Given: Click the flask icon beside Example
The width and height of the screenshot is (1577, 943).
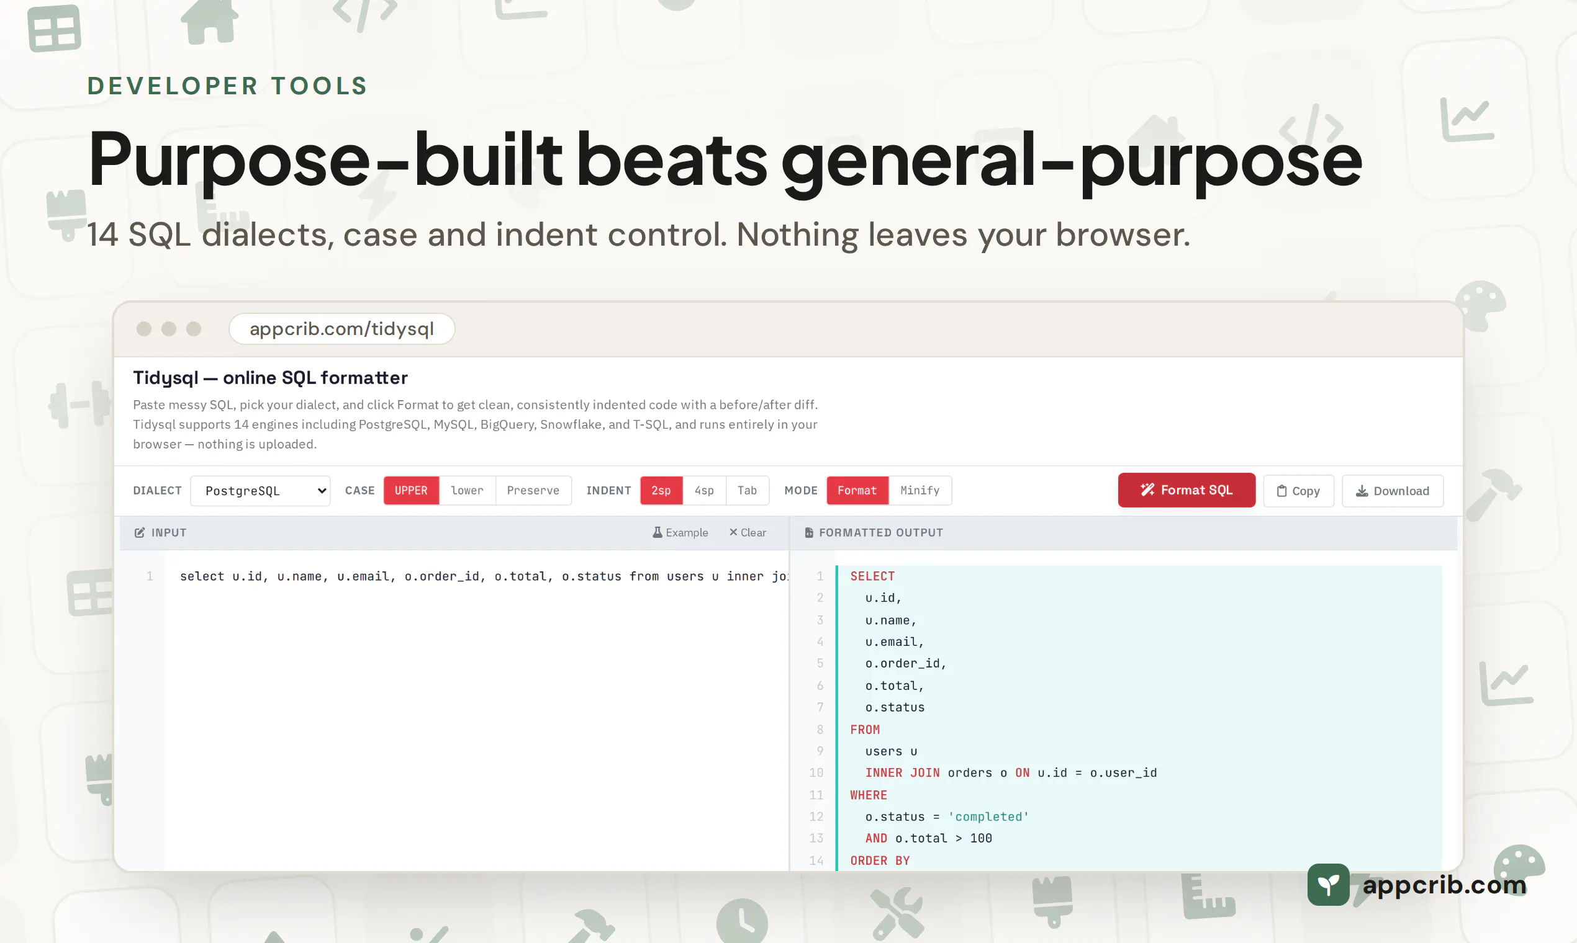Looking at the screenshot, I should click(657, 532).
